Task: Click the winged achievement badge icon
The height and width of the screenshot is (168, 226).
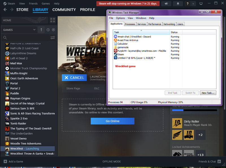Action: (177, 135)
